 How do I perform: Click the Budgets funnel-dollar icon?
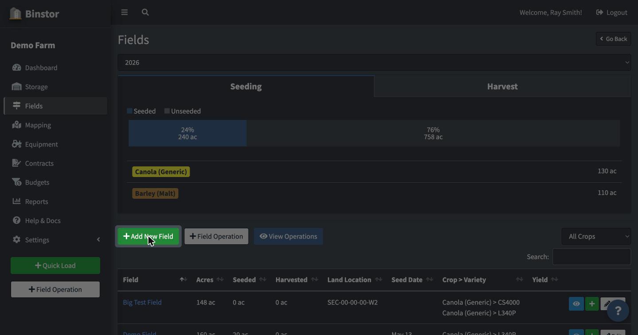[x=17, y=182]
